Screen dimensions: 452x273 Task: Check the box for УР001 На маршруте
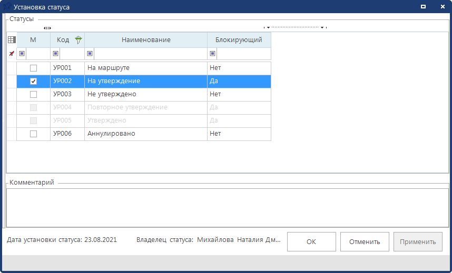(x=33, y=68)
